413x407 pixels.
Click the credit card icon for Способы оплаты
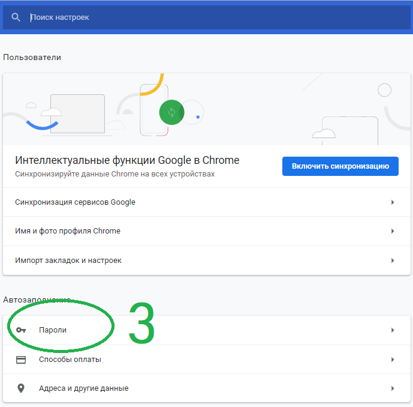click(x=21, y=360)
